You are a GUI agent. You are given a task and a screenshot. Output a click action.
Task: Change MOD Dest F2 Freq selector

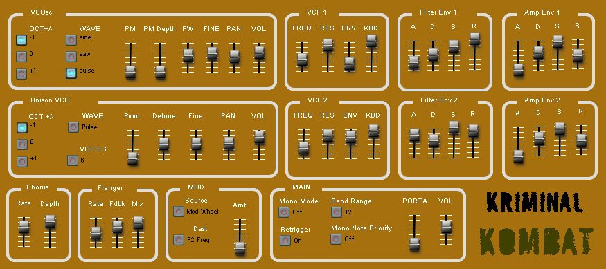pyautogui.click(x=179, y=240)
